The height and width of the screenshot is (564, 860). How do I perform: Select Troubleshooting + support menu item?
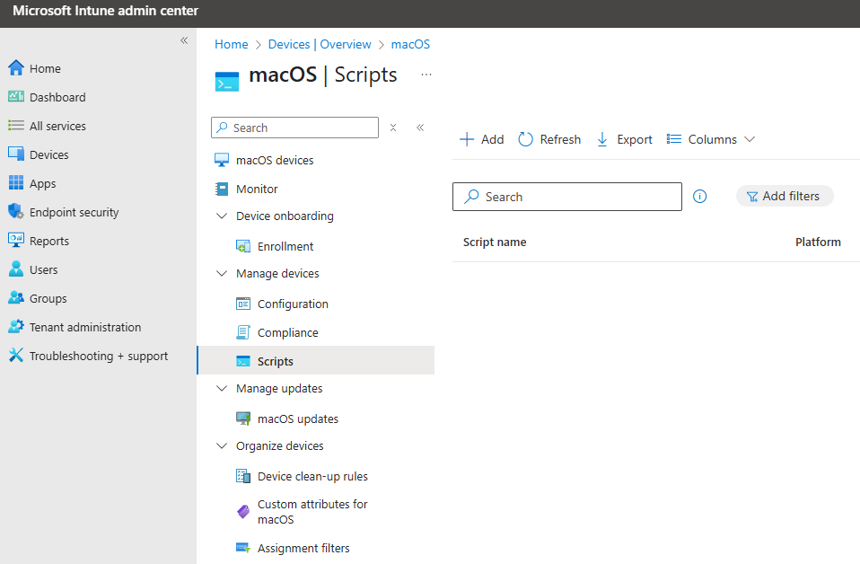click(x=99, y=356)
